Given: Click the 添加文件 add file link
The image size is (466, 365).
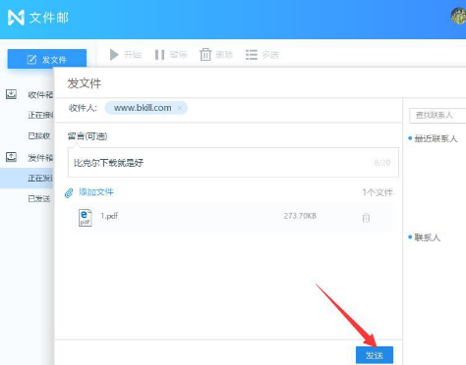Looking at the screenshot, I should click(96, 192).
